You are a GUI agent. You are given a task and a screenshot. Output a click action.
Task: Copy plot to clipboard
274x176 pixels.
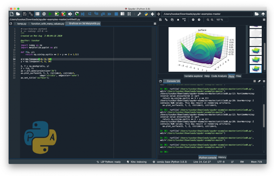pos(172,20)
